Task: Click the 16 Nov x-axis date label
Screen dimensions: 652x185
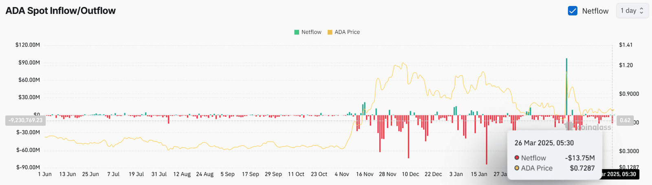Action: click(x=365, y=174)
